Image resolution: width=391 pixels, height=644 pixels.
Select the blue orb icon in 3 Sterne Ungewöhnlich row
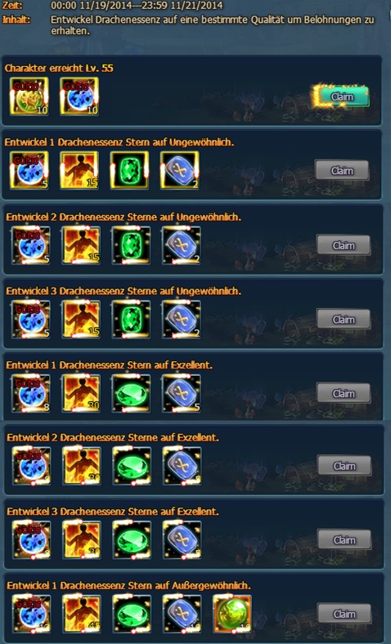pos(31,319)
